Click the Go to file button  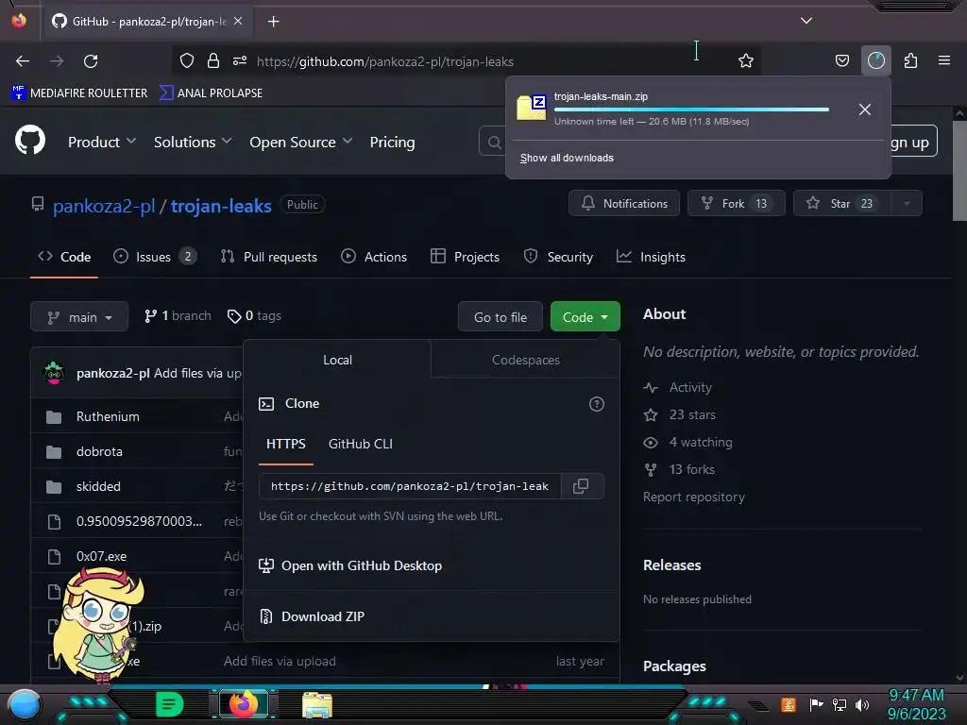click(500, 316)
